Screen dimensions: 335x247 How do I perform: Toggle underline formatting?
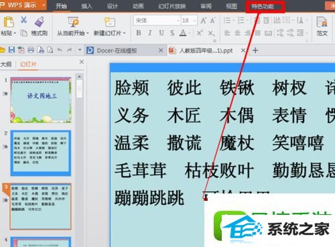point(161,33)
